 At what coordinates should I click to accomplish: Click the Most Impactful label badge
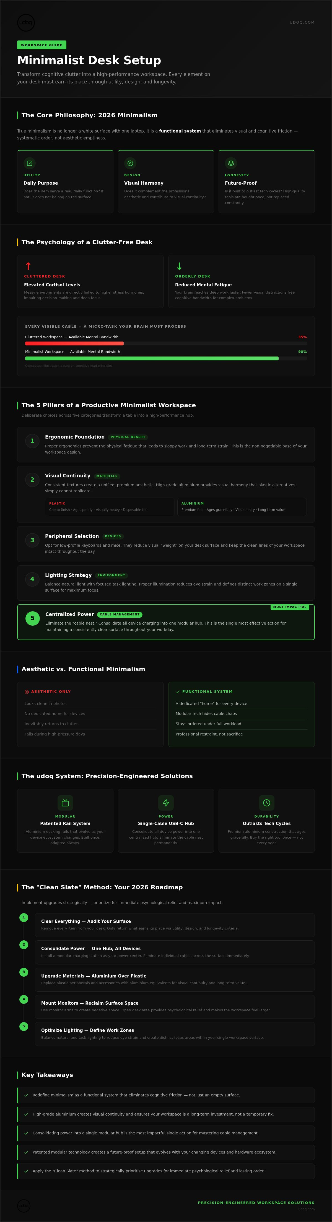[290, 607]
